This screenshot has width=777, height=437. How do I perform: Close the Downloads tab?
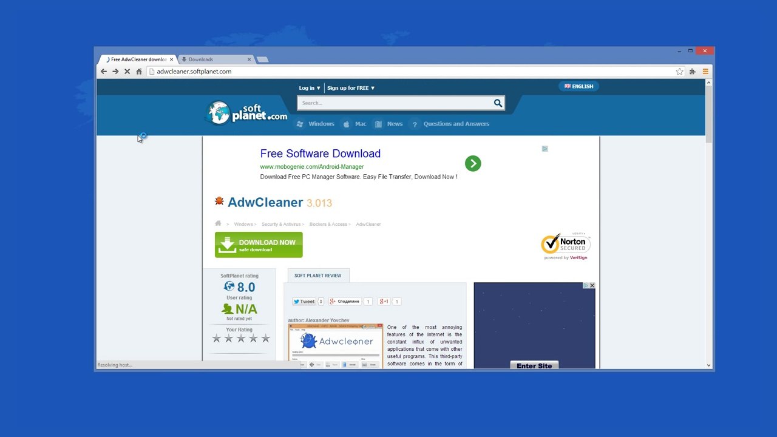249,59
